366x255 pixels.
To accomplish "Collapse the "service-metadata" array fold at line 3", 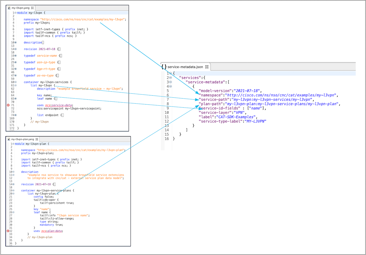I will point(170,82).
